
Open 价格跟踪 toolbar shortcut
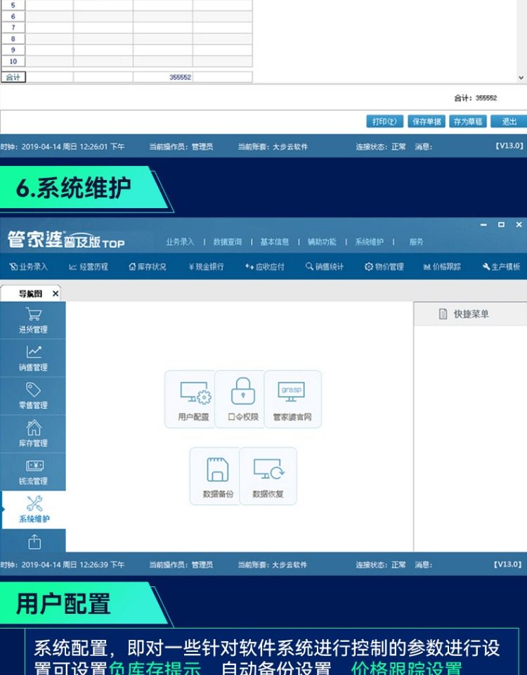click(x=442, y=267)
